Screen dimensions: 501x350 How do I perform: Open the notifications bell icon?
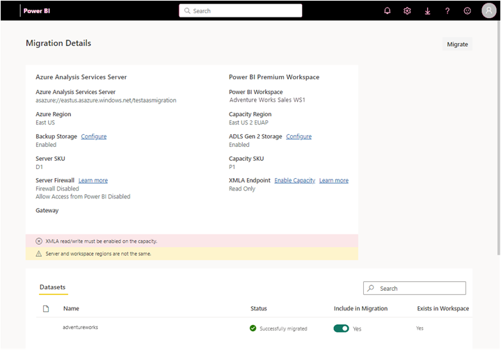click(x=388, y=11)
